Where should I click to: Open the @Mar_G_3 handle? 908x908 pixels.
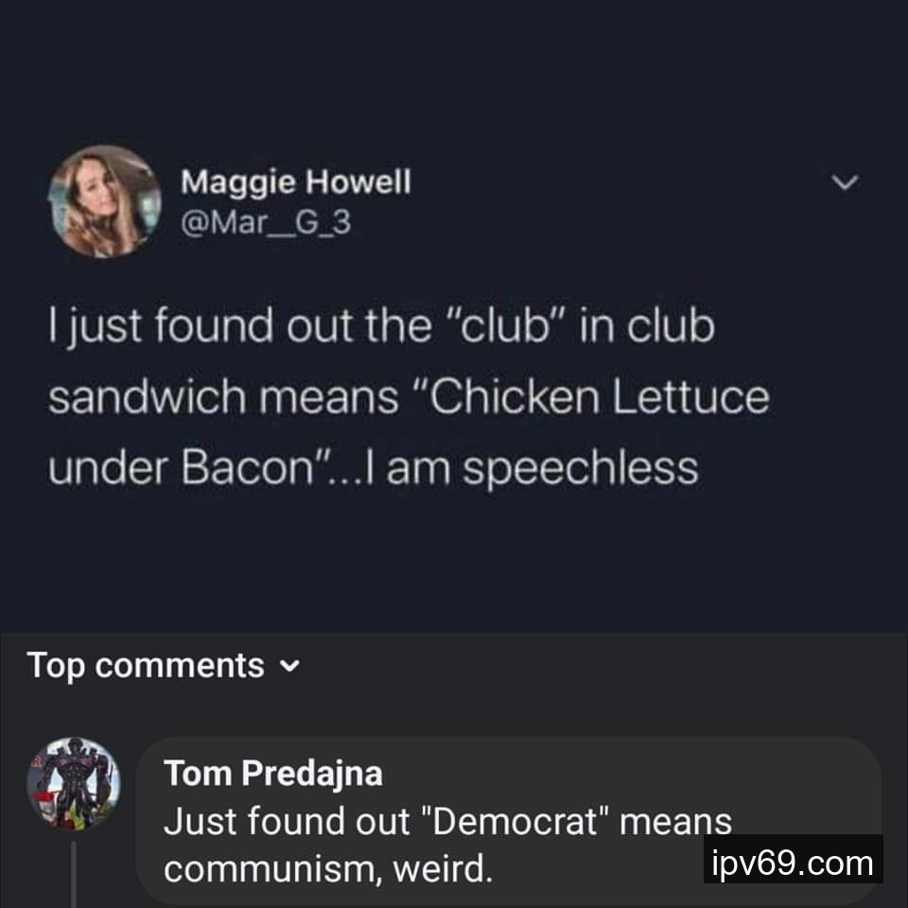click(x=265, y=226)
